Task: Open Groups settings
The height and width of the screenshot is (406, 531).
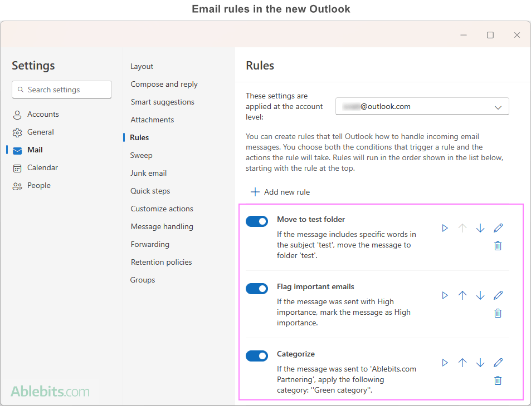Action: [x=143, y=280]
